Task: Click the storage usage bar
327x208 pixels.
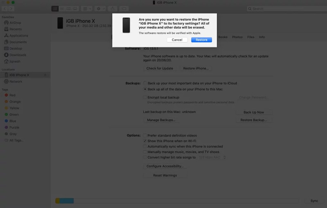Action: [177, 201]
